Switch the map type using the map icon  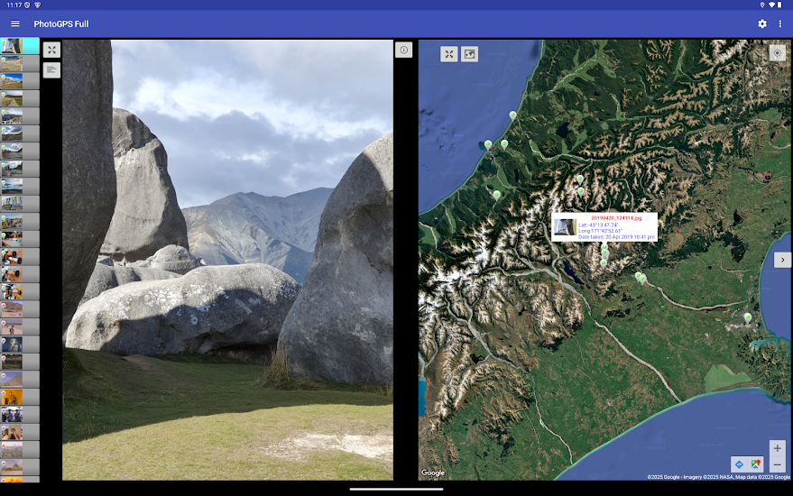469,54
